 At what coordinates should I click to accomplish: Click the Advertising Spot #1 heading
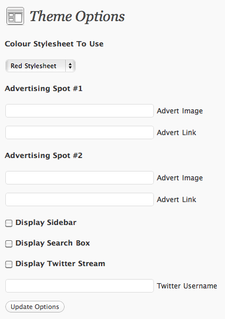(x=43, y=89)
